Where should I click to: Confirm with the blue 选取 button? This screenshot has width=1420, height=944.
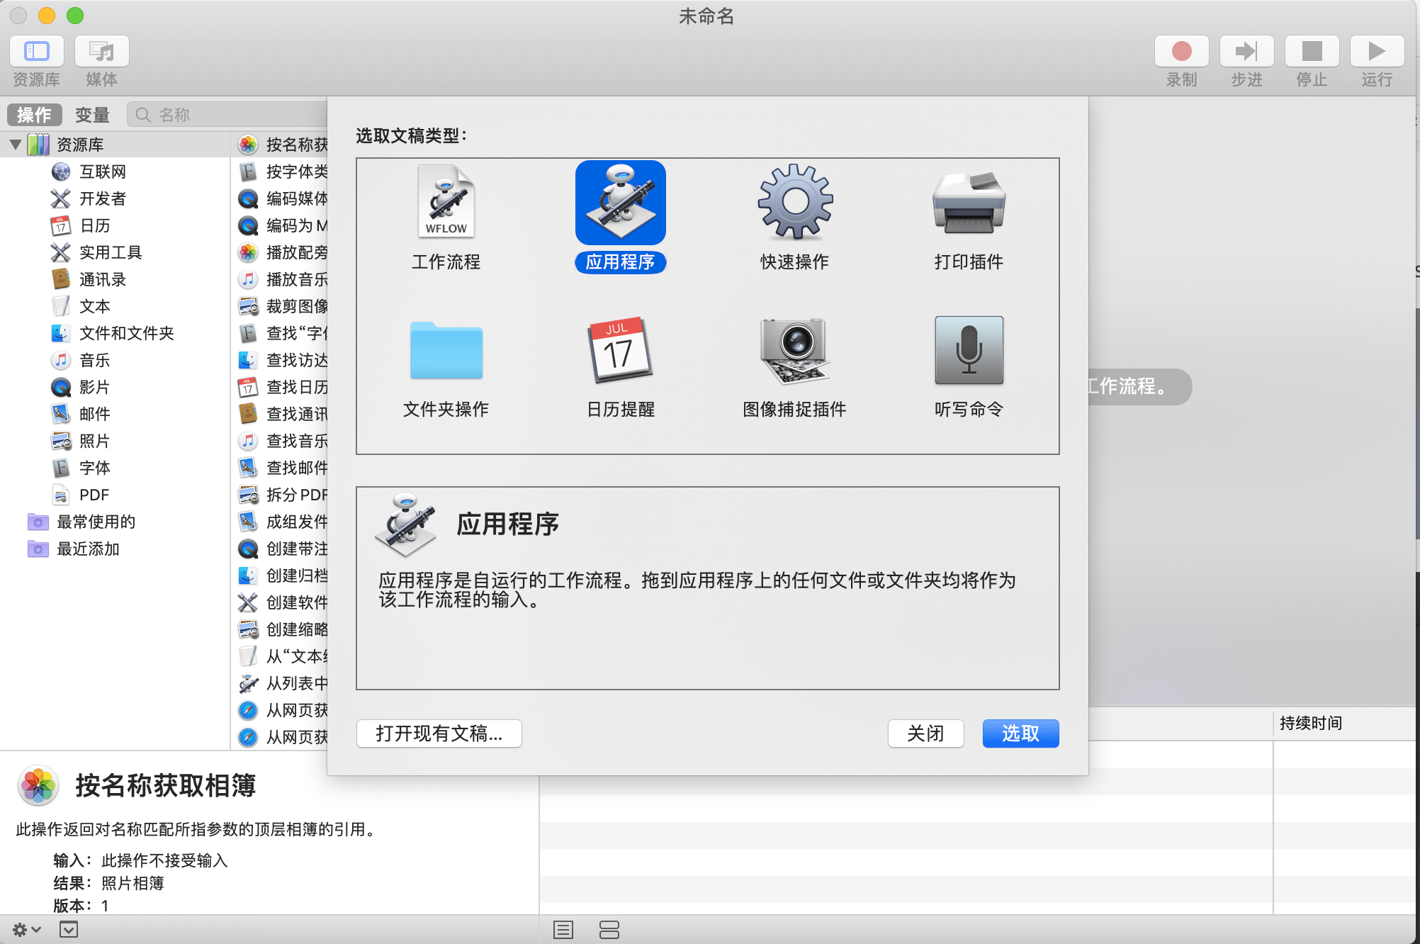(x=1020, y=734)
